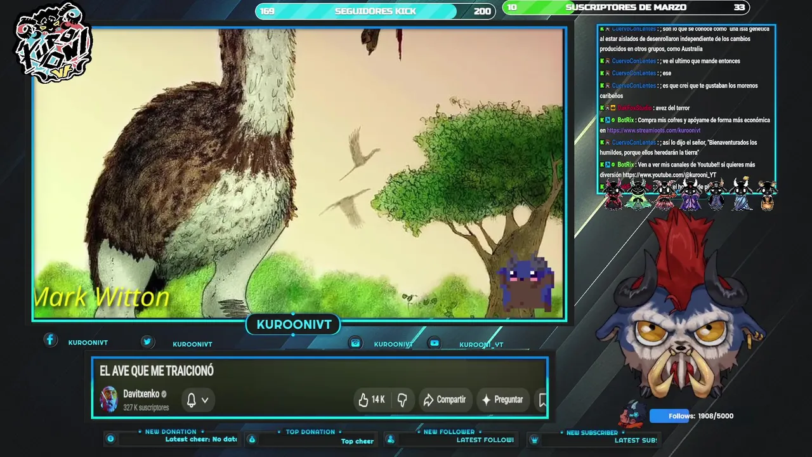Click the bookmark save icon after Preguntar

tap(542, 400)
